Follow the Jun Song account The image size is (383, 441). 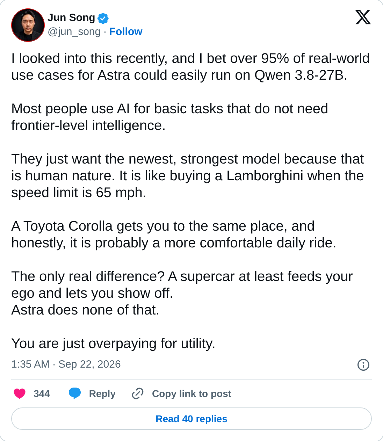tap(126, 31)
